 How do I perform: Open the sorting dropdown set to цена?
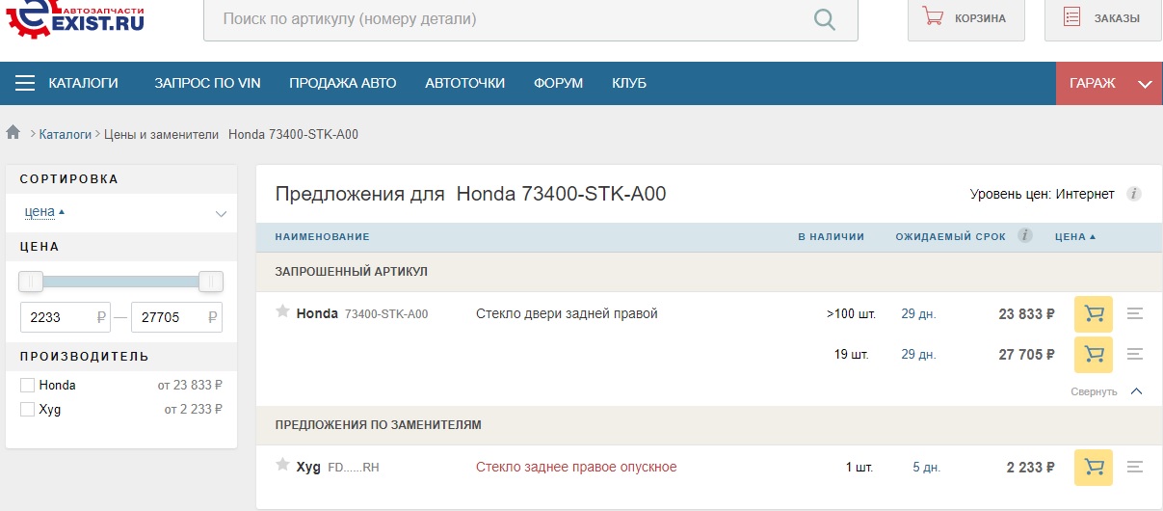(125, 212)
